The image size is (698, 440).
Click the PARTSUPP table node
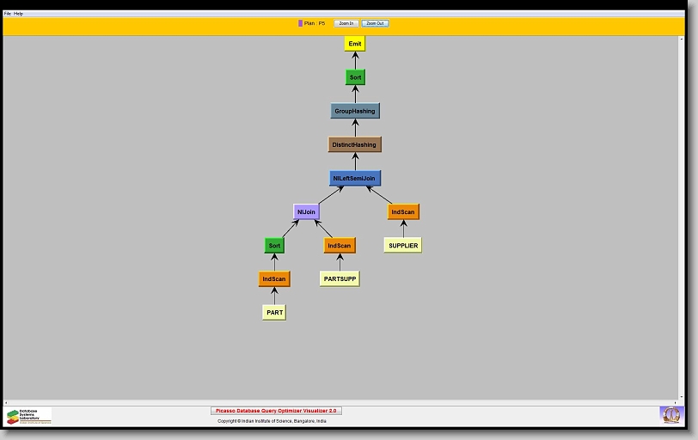[x=340, y=279]
